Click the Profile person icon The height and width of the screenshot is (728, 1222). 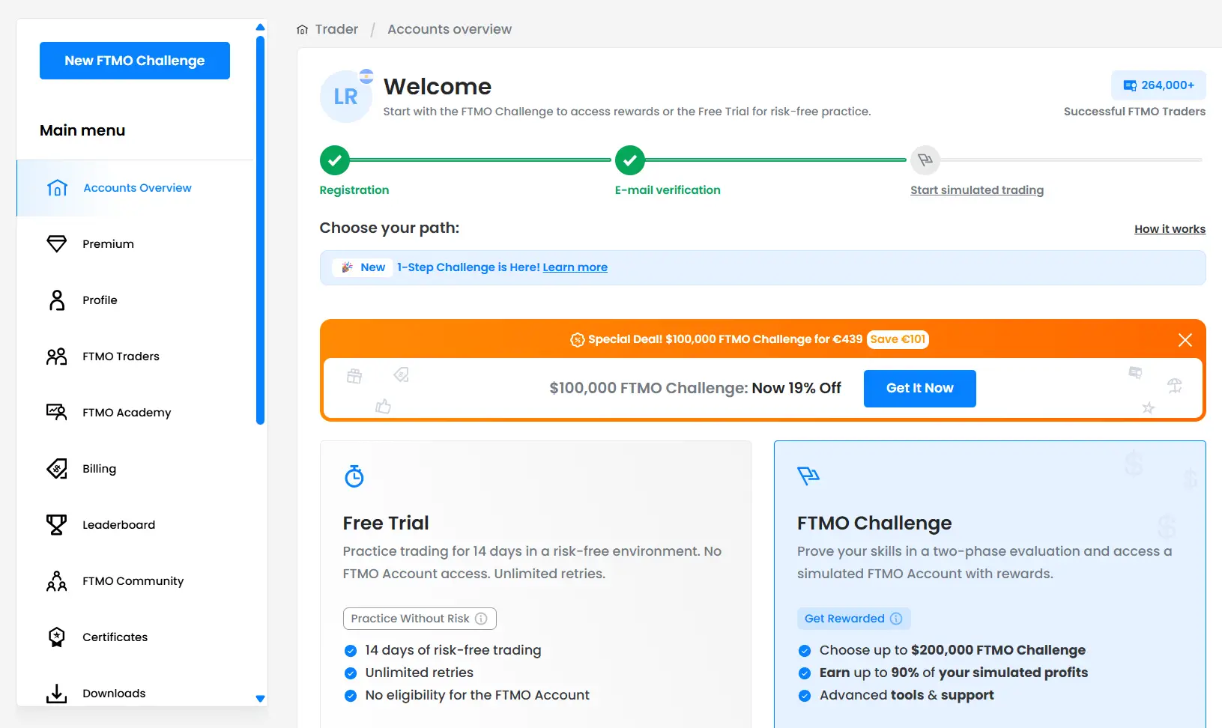click(x=57, y=300)
